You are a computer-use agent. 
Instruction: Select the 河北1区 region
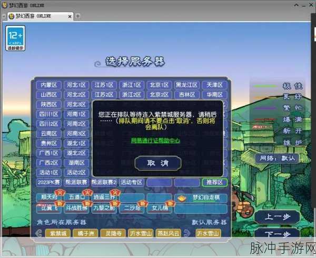tap(76, 85)
